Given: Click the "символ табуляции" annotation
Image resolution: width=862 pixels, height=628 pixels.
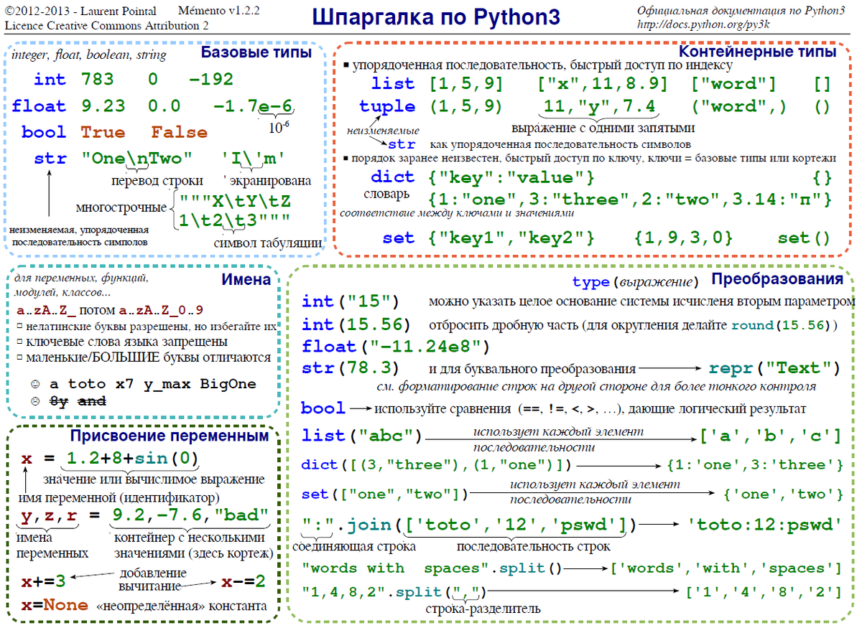Looking at the screenshot, I should (267, 243).
